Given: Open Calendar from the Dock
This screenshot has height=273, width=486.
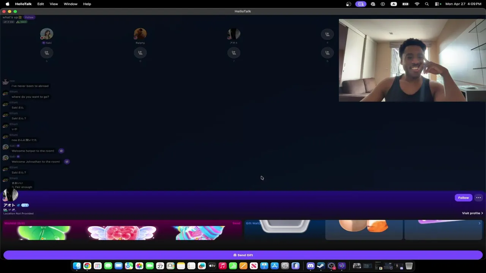Looking at the screenshot, I should point(160,266).
